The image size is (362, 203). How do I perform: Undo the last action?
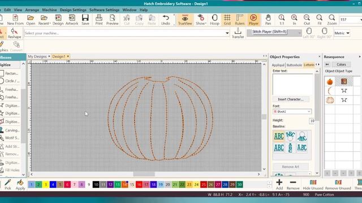[166, 20]
